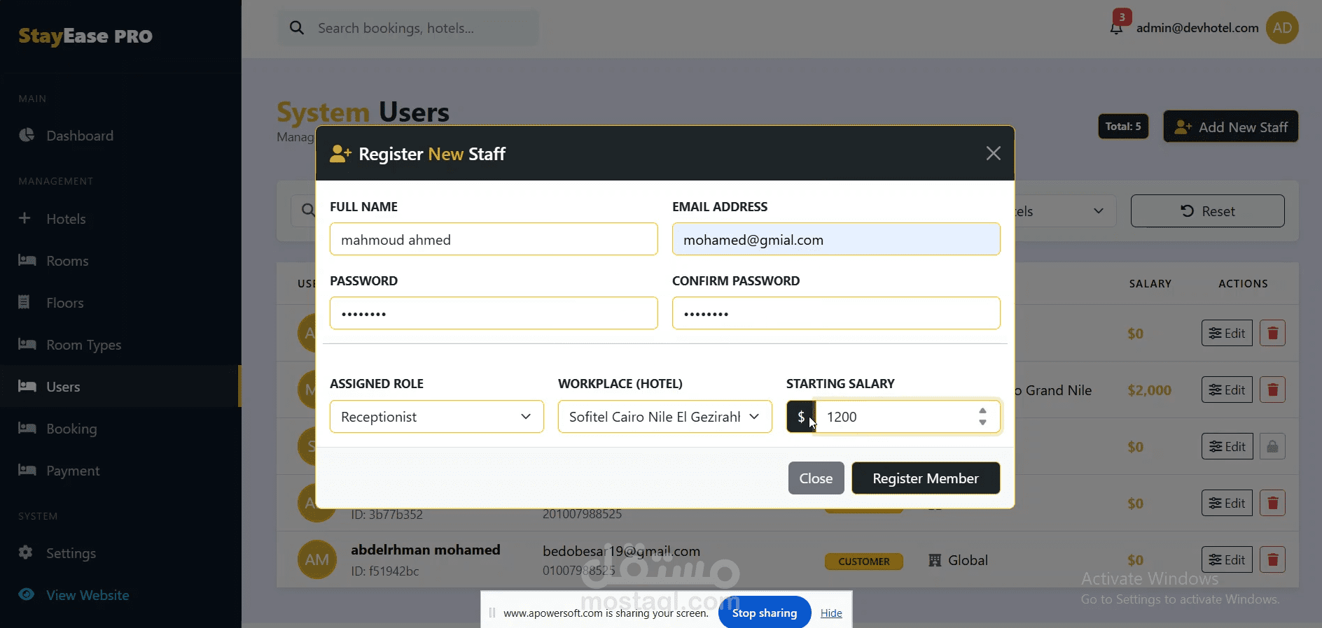This screenshot has width=1322, height=628.
Task: Click the search magnifier icon in the top bar
Action: pos(297,28)
